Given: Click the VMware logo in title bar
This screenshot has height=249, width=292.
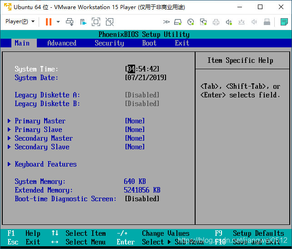Looking at the screenshot, I should (x=8, y=7).
